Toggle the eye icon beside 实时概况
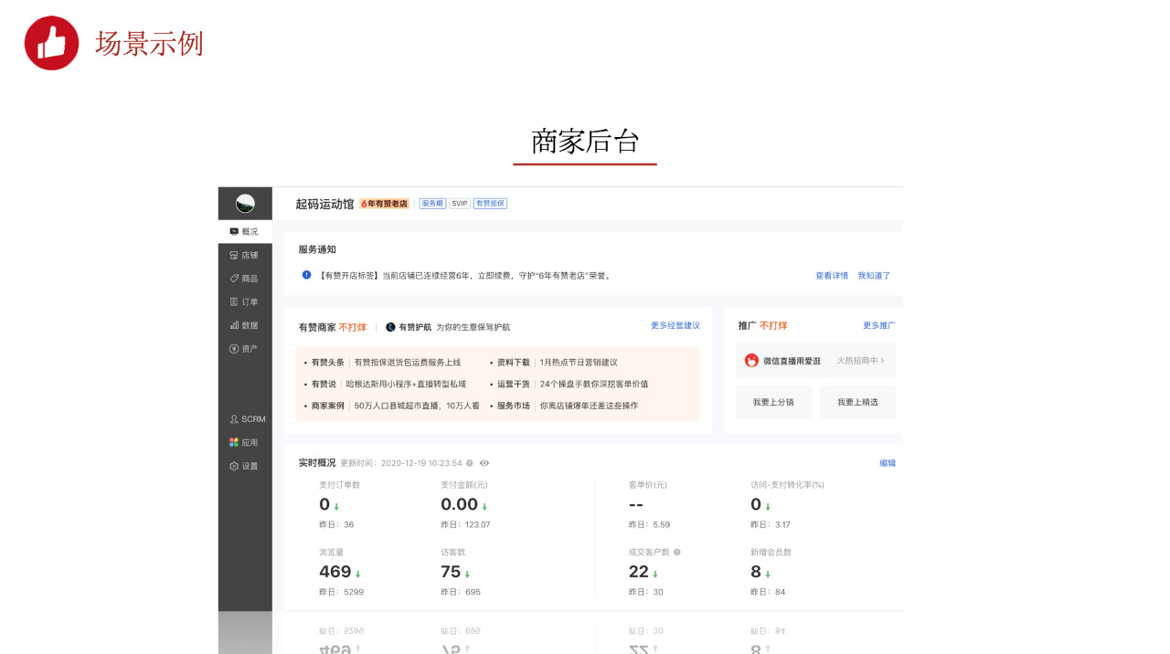Screen dimensions: 1170x654 pyautogui.click(x=484, y=463)
